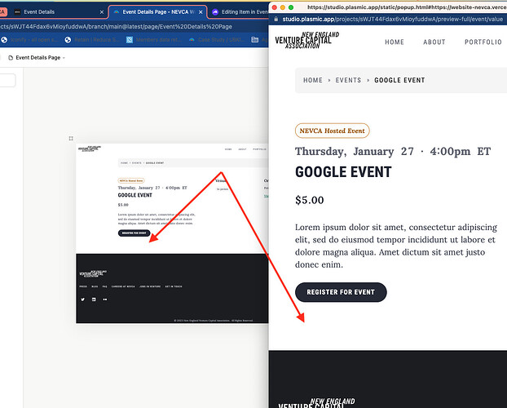Screen dimensions: 507x408
Task: Click the lock icon in the popup address bar
Action: click(276, 19)
